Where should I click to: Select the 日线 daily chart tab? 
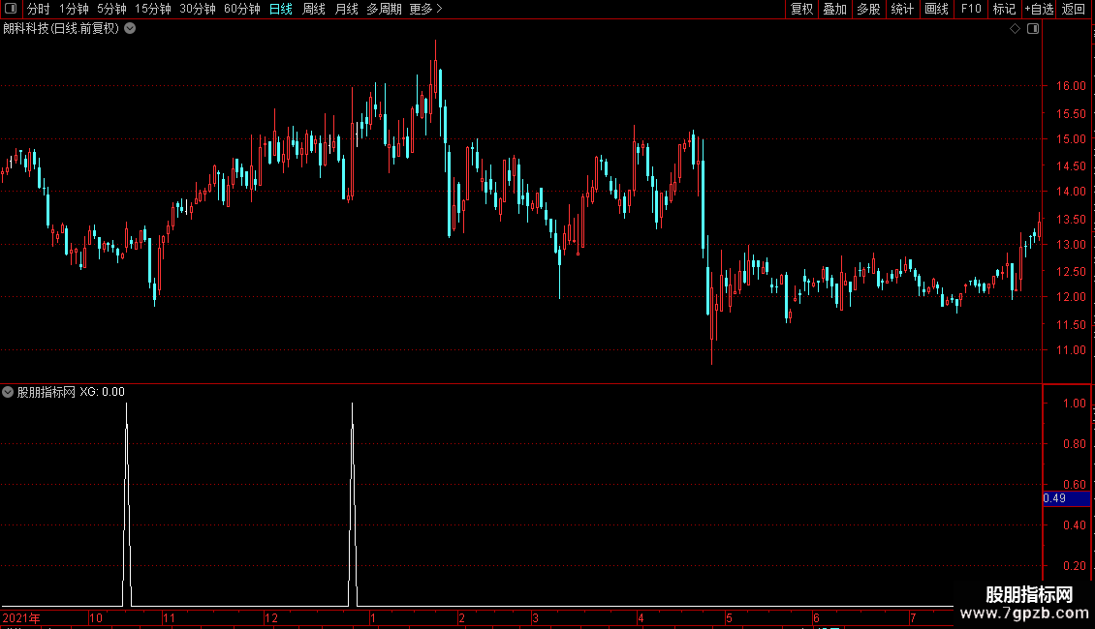click(x=281, y=9)
